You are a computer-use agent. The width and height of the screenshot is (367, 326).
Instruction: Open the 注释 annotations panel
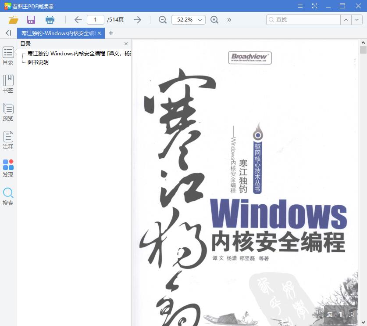point(8,140)
